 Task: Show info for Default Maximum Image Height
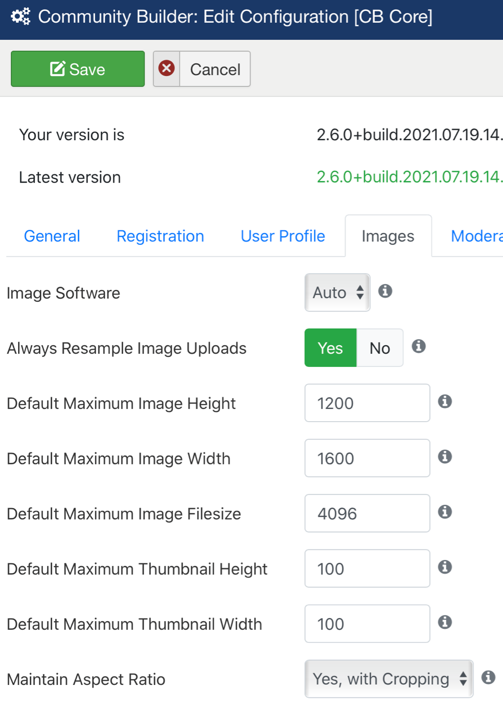click(x=445, y=401)
